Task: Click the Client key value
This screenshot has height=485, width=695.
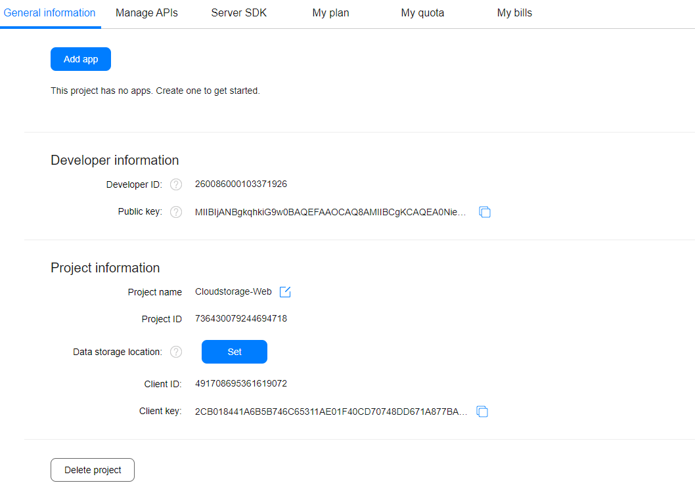Action: 332,411
